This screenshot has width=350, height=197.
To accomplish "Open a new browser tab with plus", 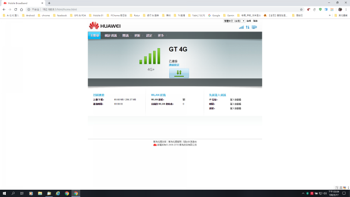I will pyautogui.click(x=49, y=3).
